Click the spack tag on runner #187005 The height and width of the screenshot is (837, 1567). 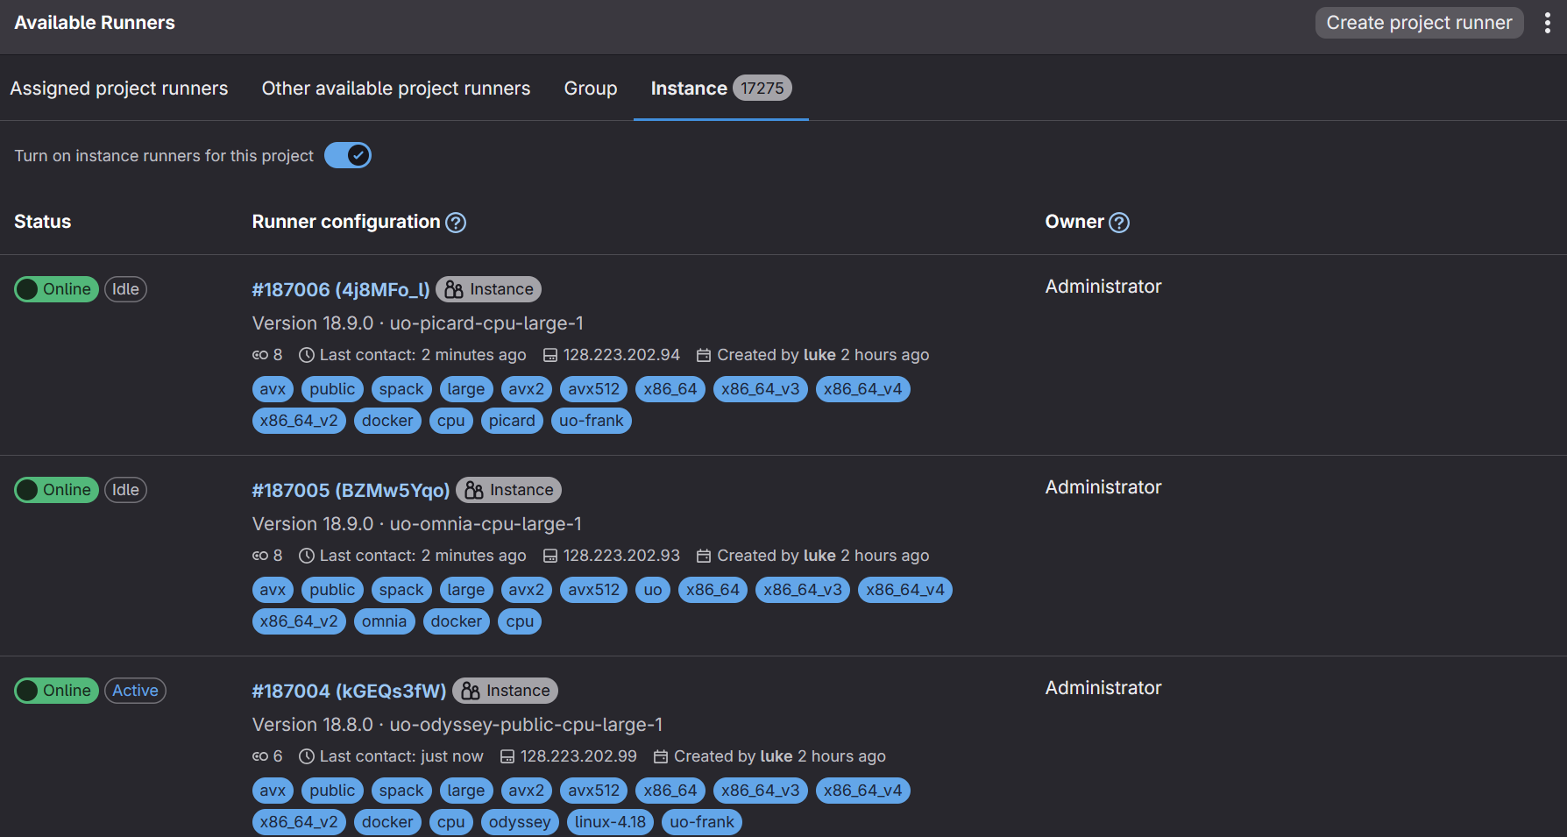pos(401,590)
